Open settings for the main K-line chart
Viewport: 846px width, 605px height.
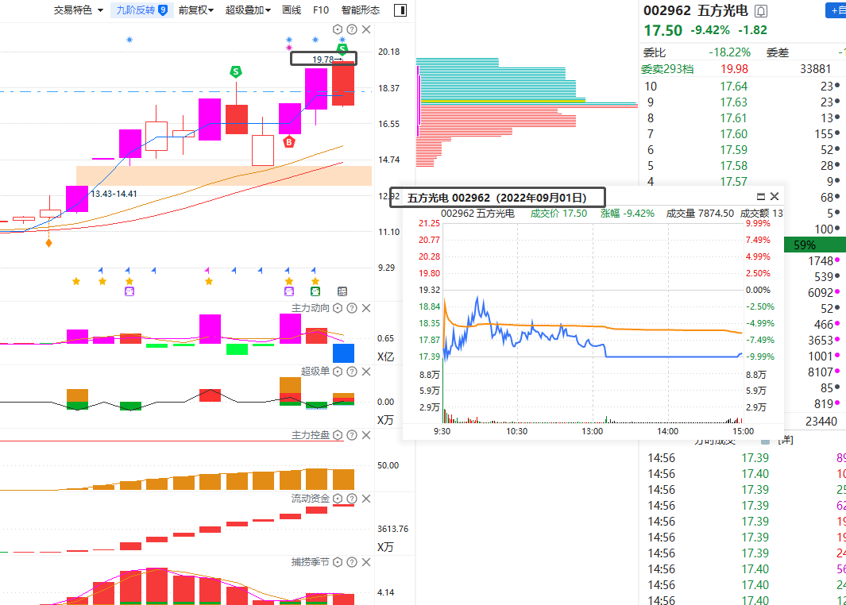(x=338, y=29)
